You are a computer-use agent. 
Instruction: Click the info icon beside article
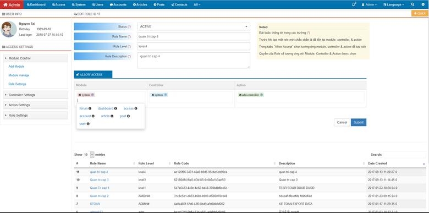(x=112, y=116)
